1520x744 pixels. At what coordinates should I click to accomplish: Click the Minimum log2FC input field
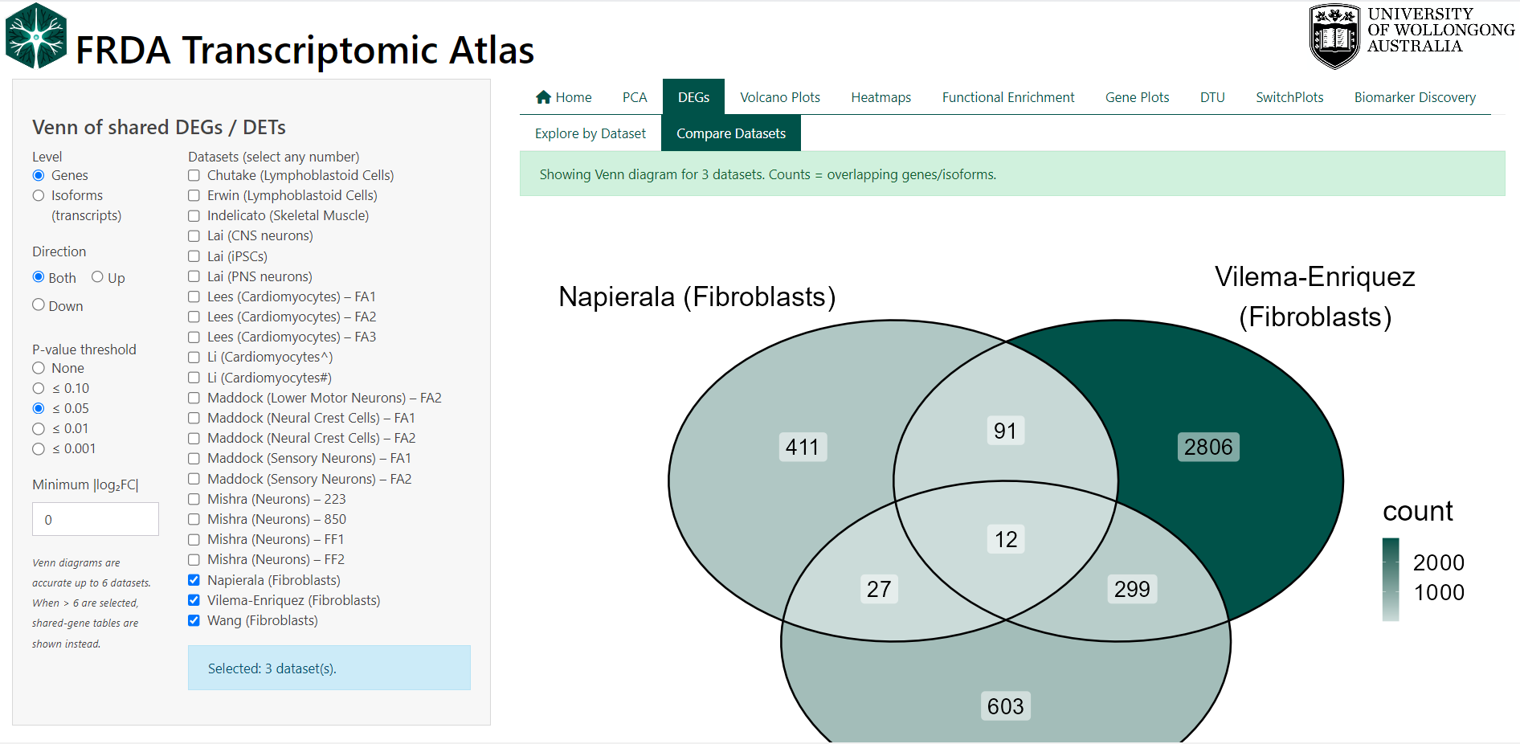(x=96, y=519)
